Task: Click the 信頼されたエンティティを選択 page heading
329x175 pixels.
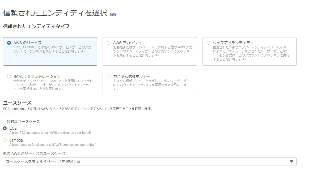Action: [55, 13]
